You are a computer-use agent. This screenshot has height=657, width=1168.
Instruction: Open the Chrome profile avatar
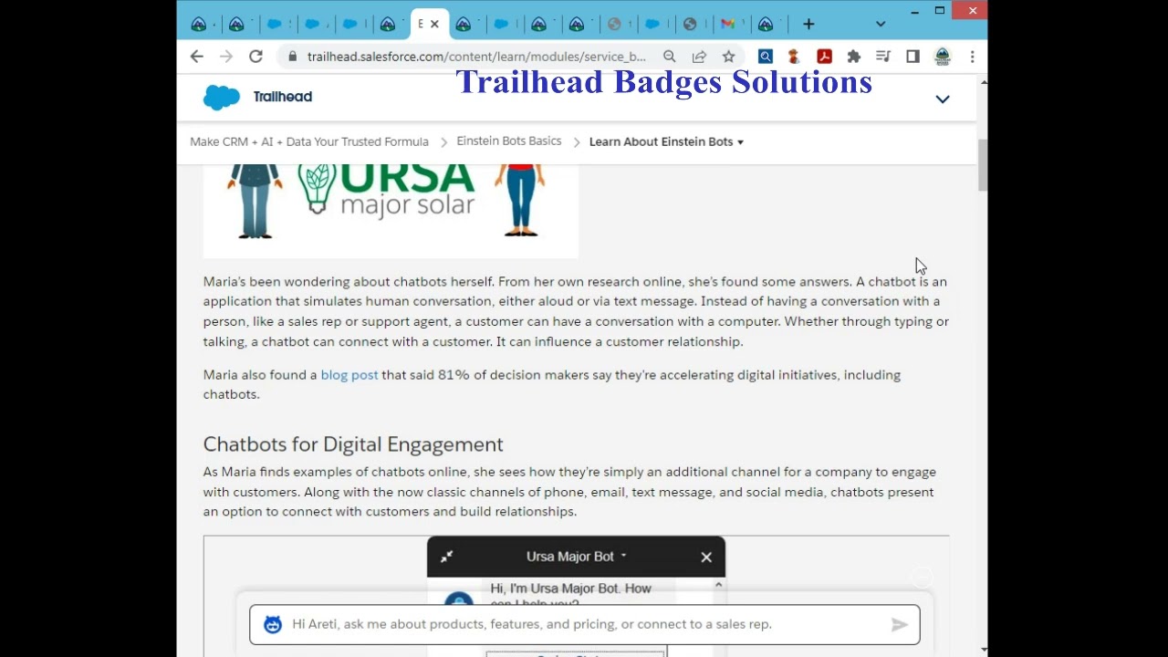(x=943, y=57)
